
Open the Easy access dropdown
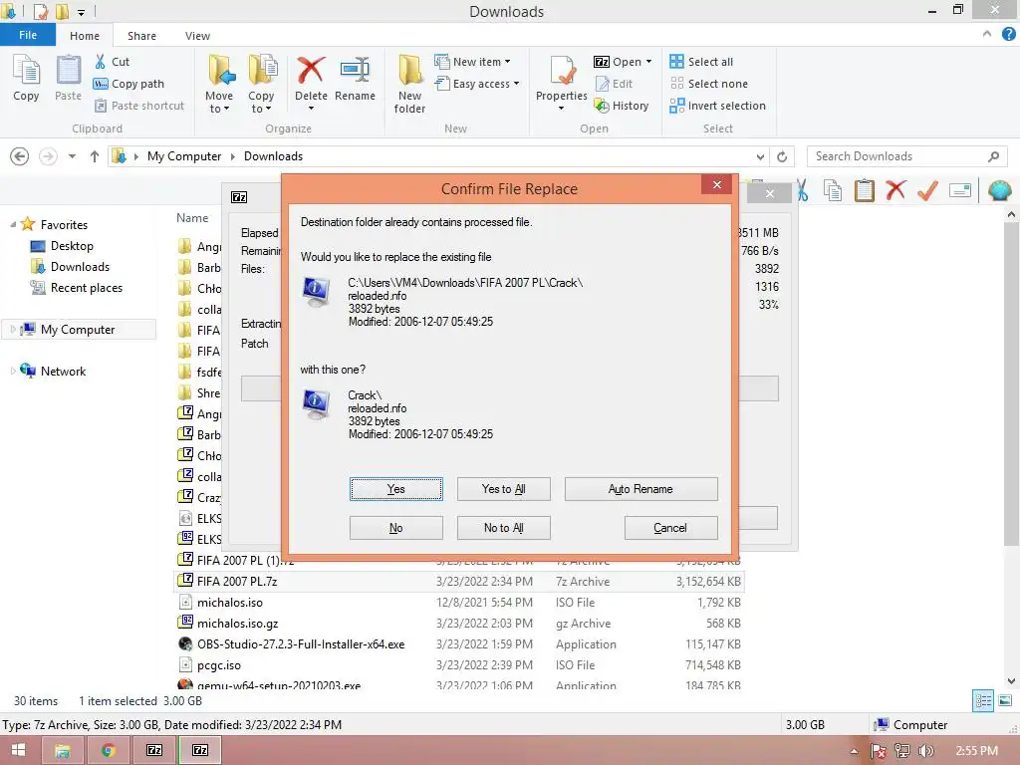coord(477,84)
